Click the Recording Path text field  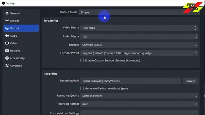click(131, 81)
